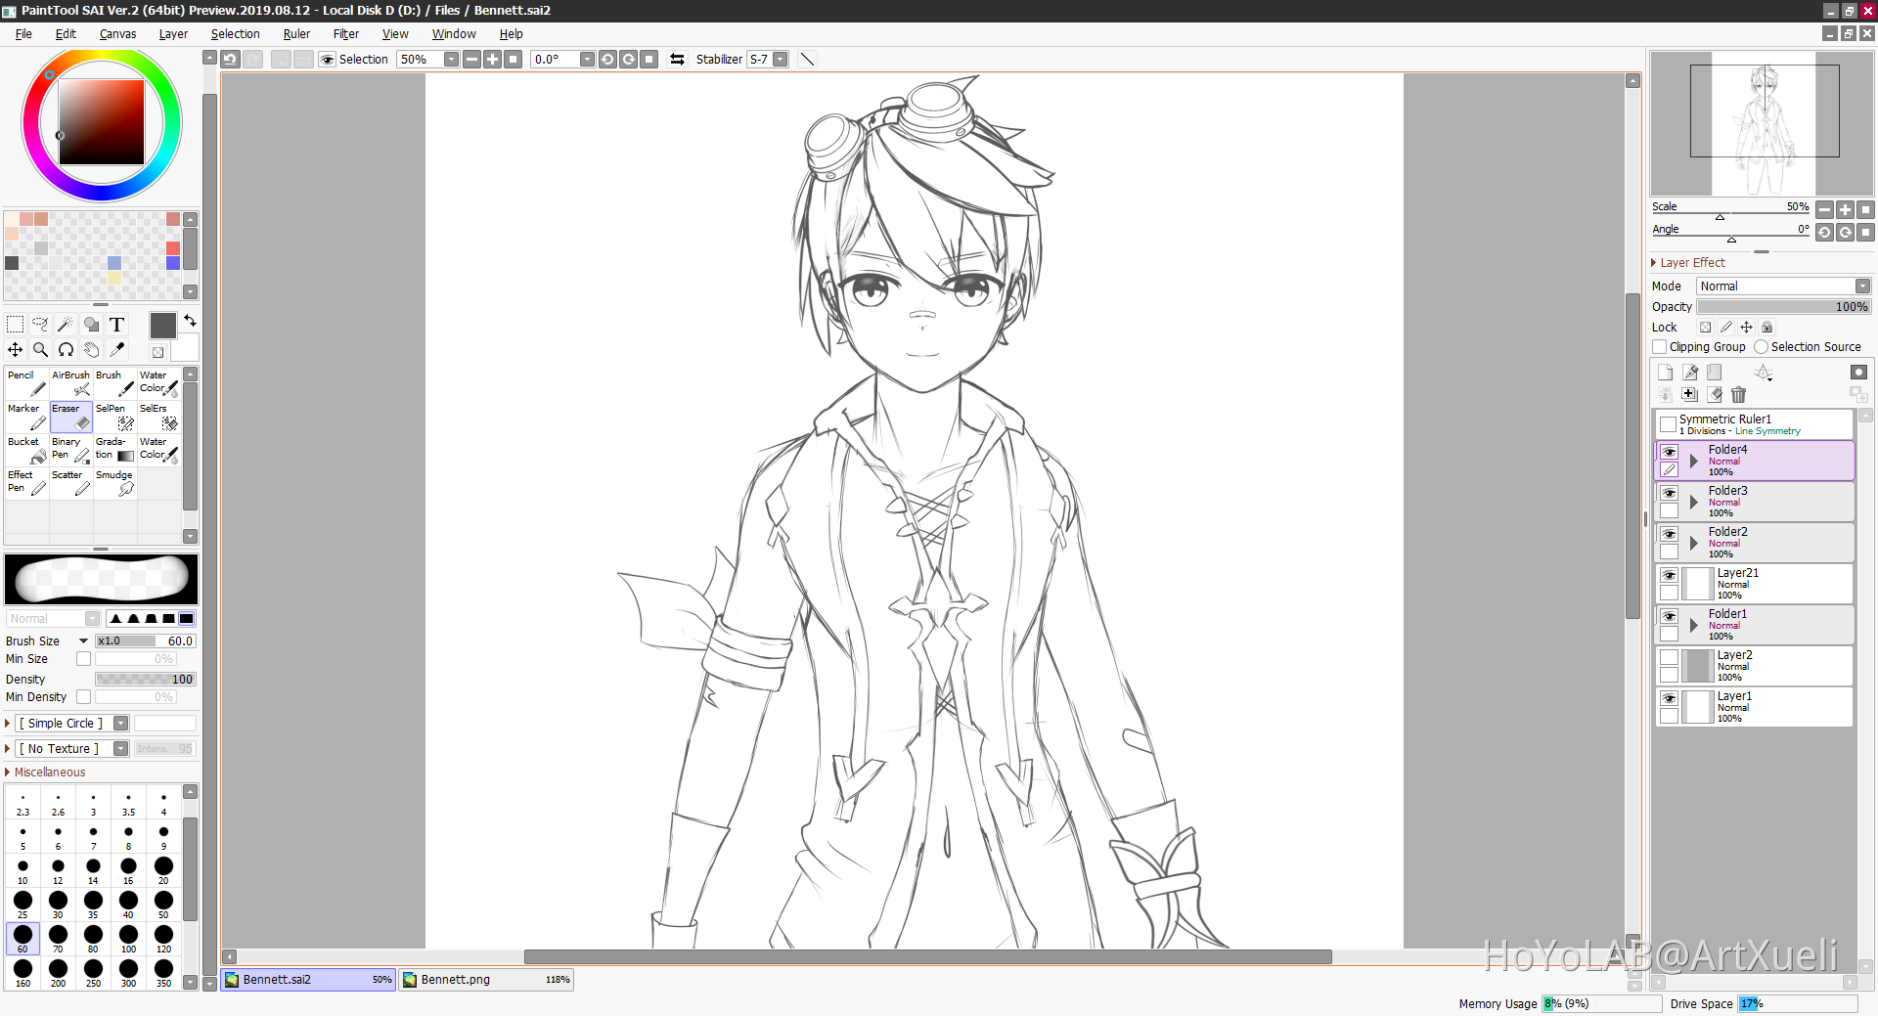Screen dimensions: 1878x1016
Task: Select the Marker tool
Action: pyautogui.click(x=26, y=417)
